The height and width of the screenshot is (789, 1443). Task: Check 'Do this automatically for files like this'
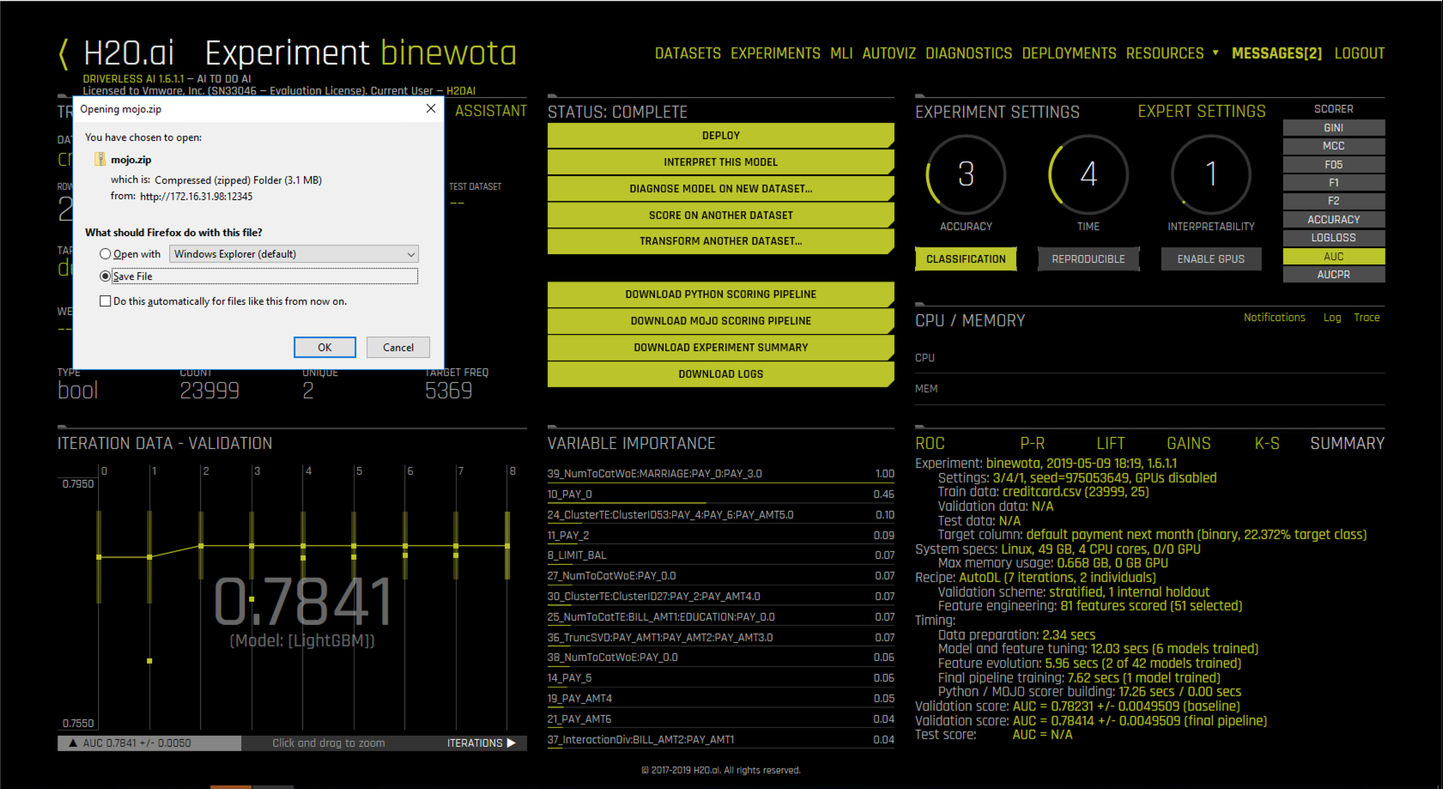coord(106,301)
